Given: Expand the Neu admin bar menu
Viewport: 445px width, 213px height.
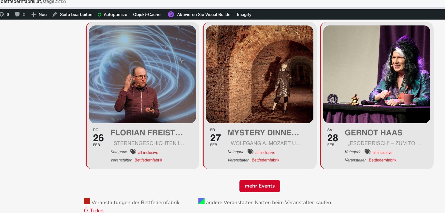Looking at the screenshot, I should 43,14.
